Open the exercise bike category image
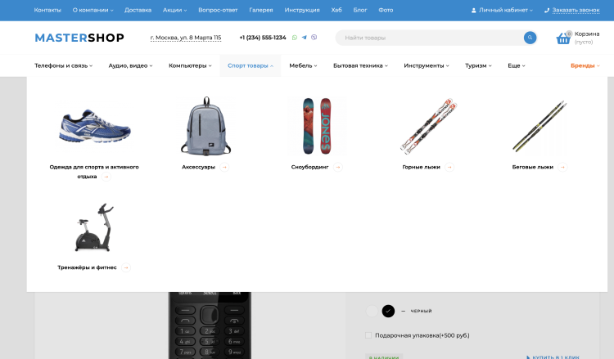Viewport: 614px width, 359px height. [94, 227]
